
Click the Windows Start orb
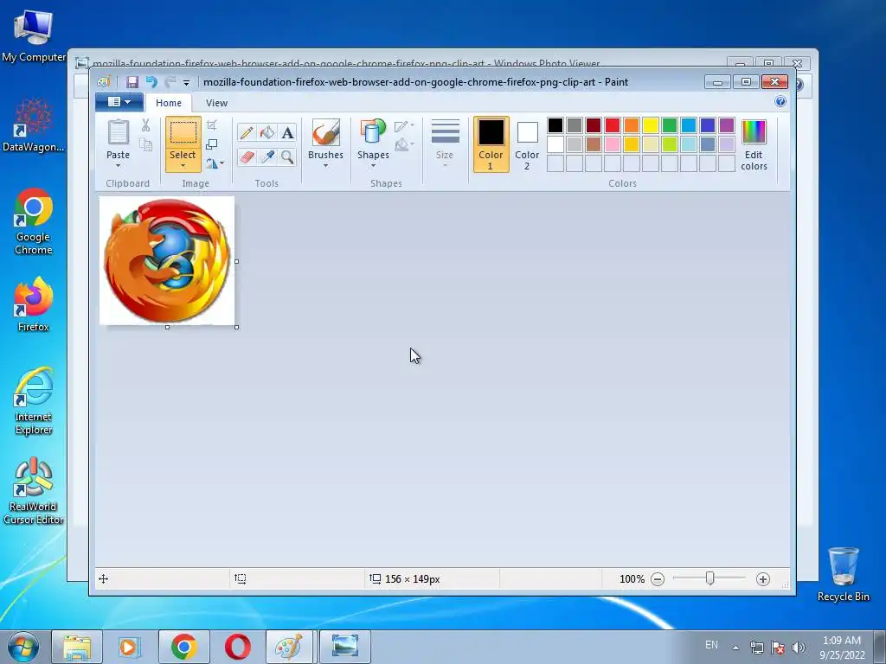point(23,647)
